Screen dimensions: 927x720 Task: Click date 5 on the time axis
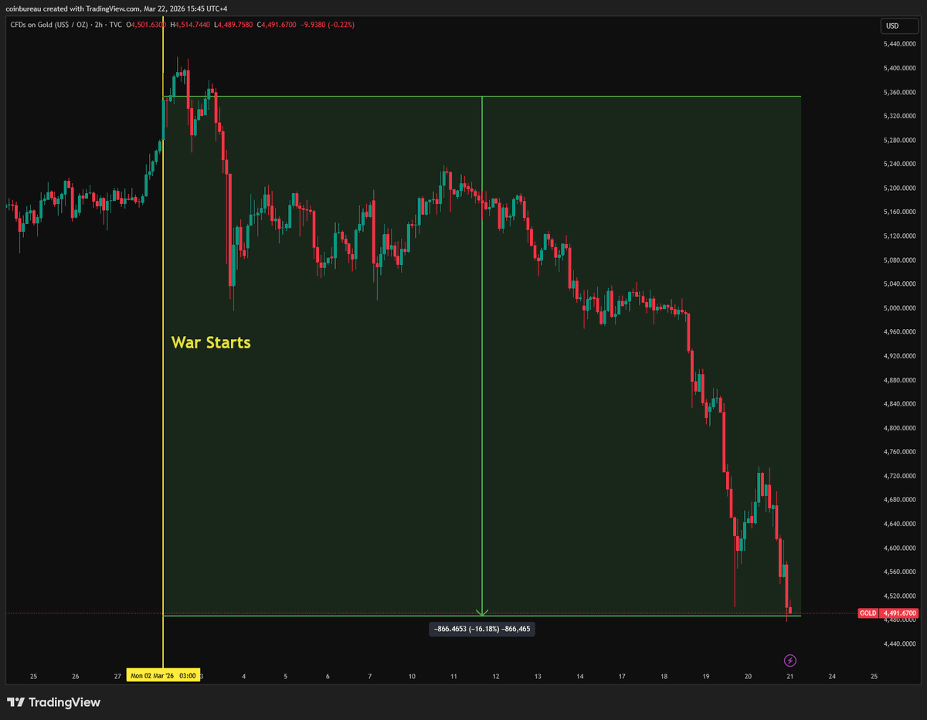click(x=286, y=676)
